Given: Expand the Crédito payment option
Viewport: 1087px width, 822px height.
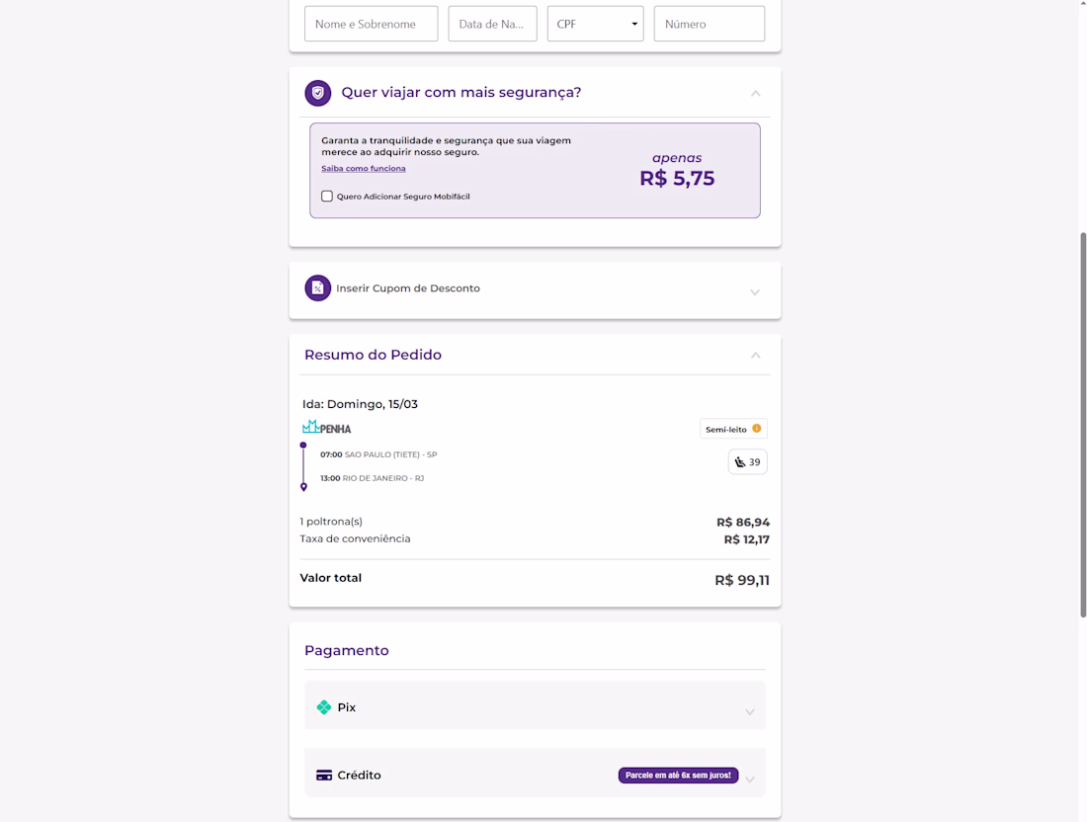Looking at the screenshot, I should [x=750, y=780].
